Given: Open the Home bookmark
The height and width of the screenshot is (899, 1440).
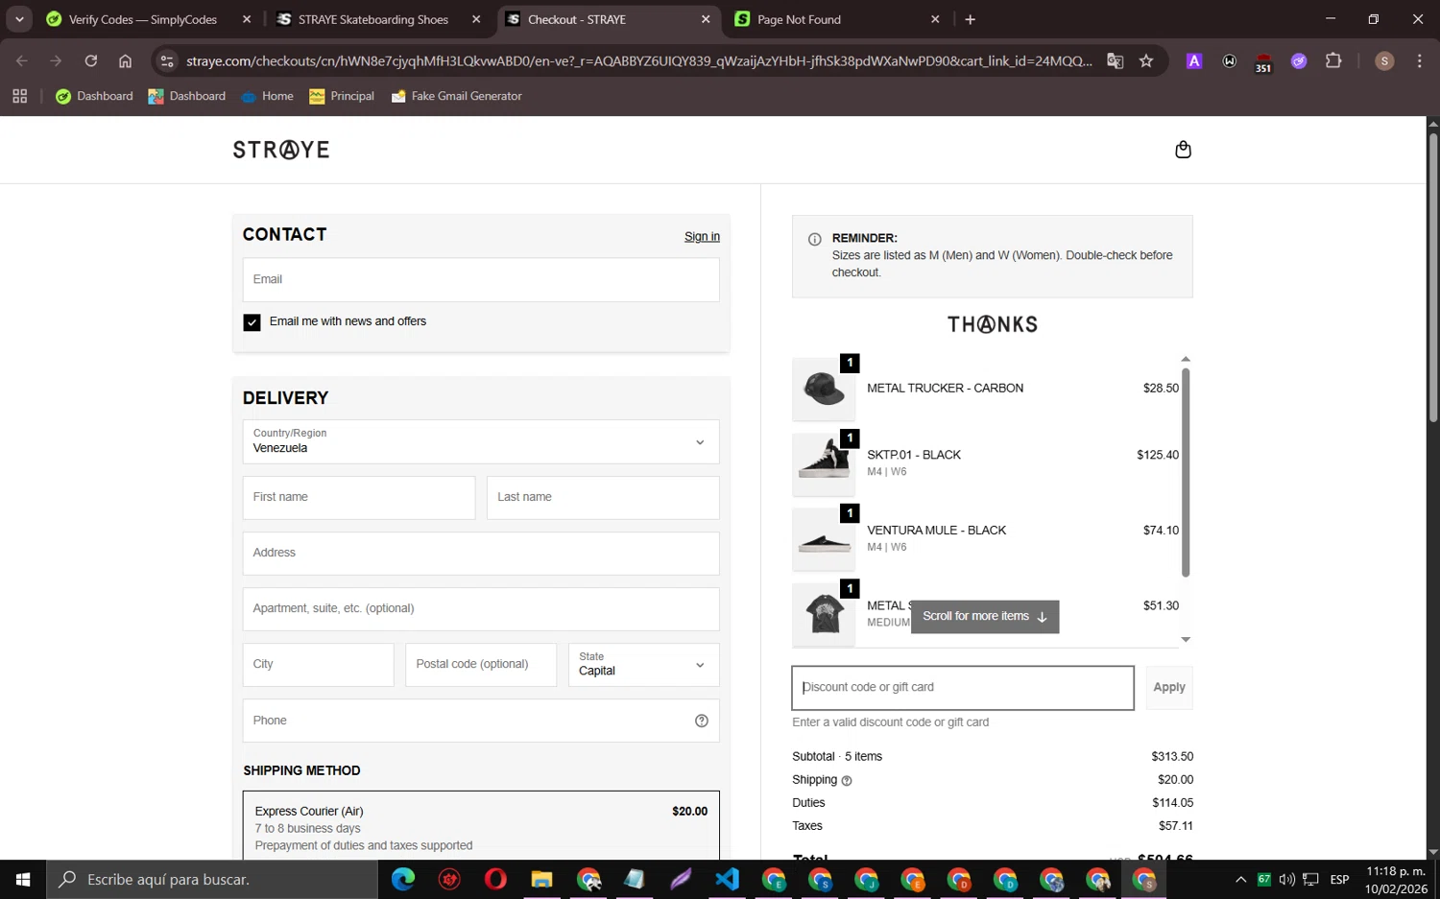Looking at the screenshot, I should (267, 96).
